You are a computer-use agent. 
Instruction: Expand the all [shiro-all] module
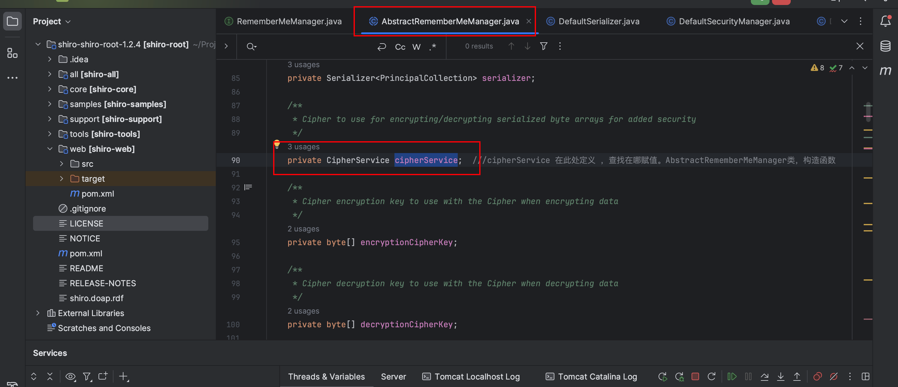pyautogui.click(x=50, y=74)
